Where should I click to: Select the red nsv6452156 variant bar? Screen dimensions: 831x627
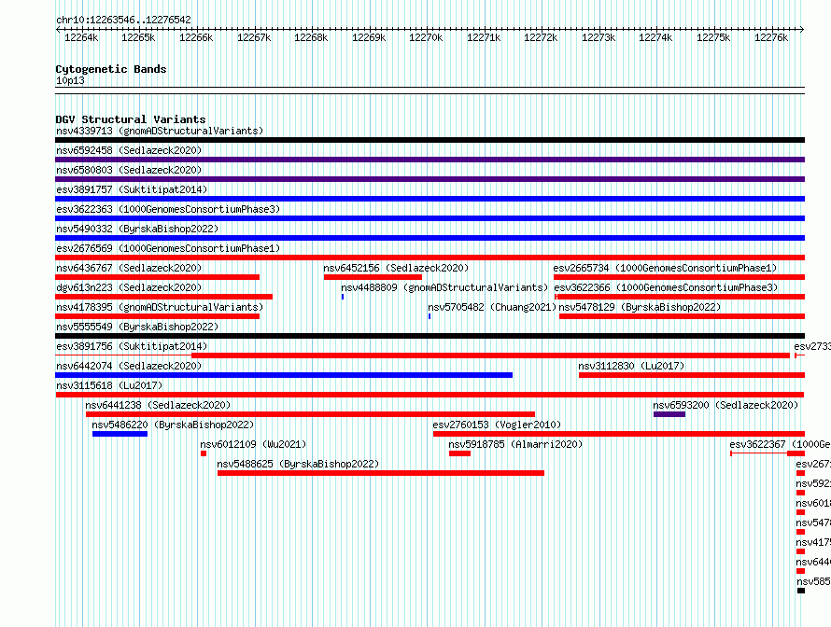tap(373, 277)
